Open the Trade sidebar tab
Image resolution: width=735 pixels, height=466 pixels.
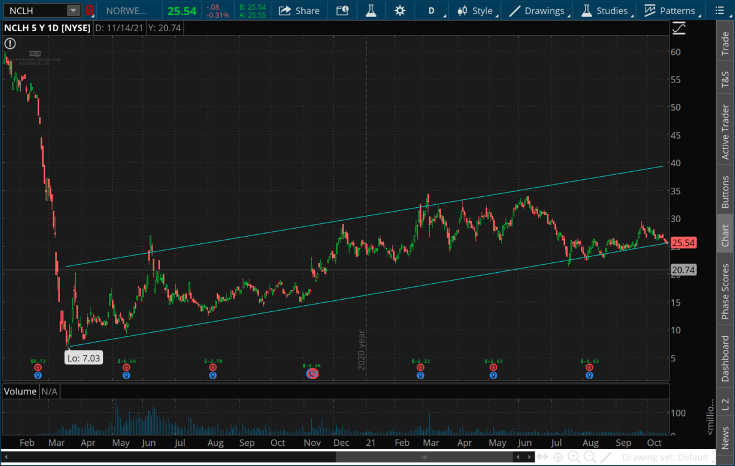tap(725, 43)
